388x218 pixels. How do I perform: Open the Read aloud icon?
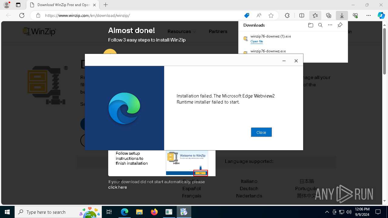coord(259,15)
